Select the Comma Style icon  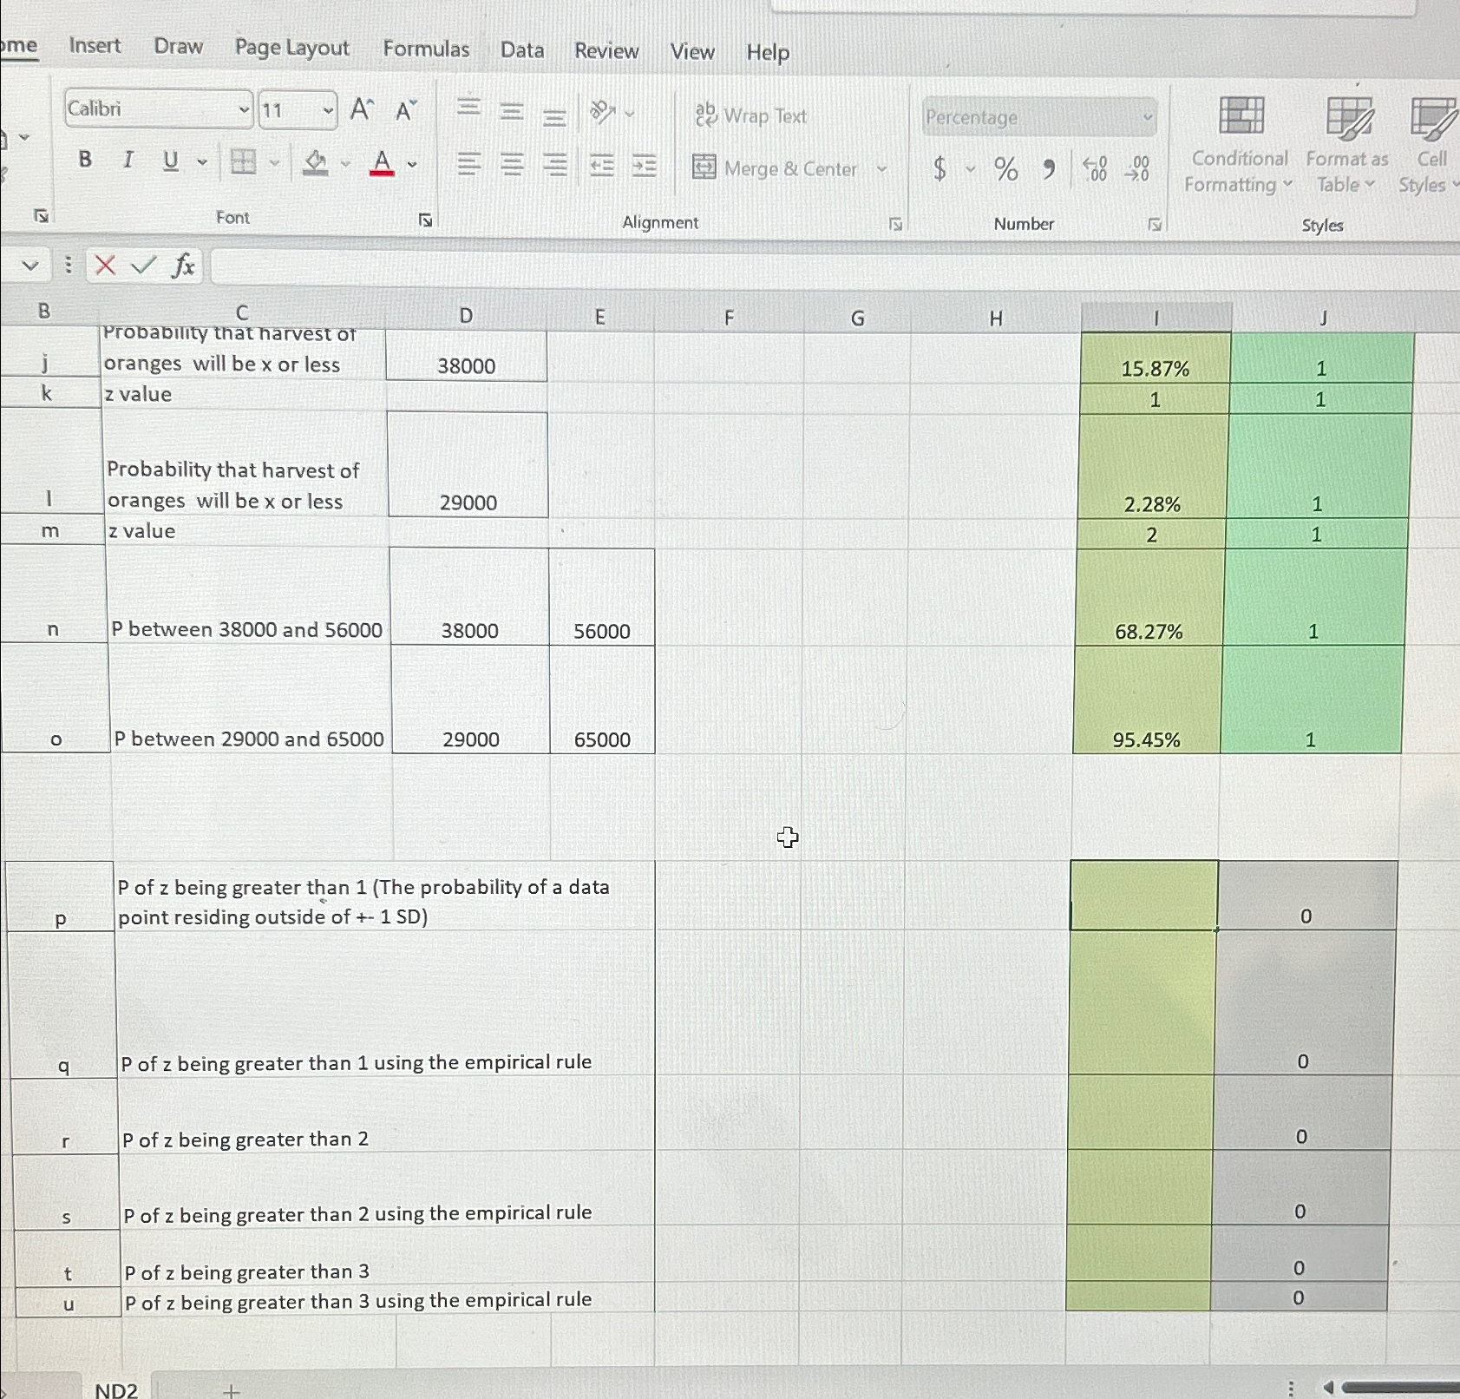1049,167
